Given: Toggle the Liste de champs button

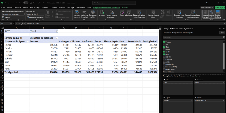Looking at the screenshot, I should click(x=205, y=14).
